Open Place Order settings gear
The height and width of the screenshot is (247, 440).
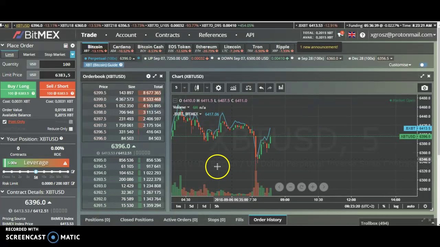[x=73, y=46]
